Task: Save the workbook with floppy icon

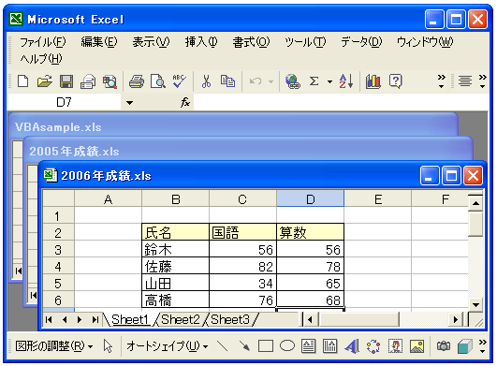Action: [x=66, y=81]
